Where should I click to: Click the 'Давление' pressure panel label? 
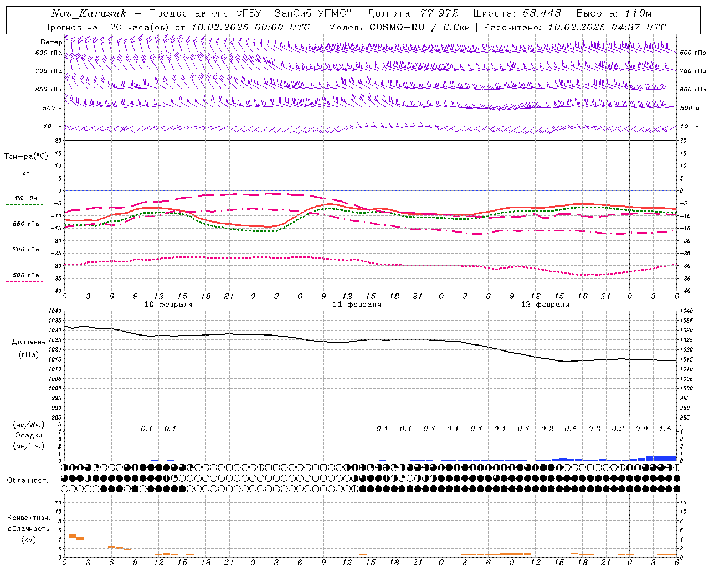click(x=28, y=342)
